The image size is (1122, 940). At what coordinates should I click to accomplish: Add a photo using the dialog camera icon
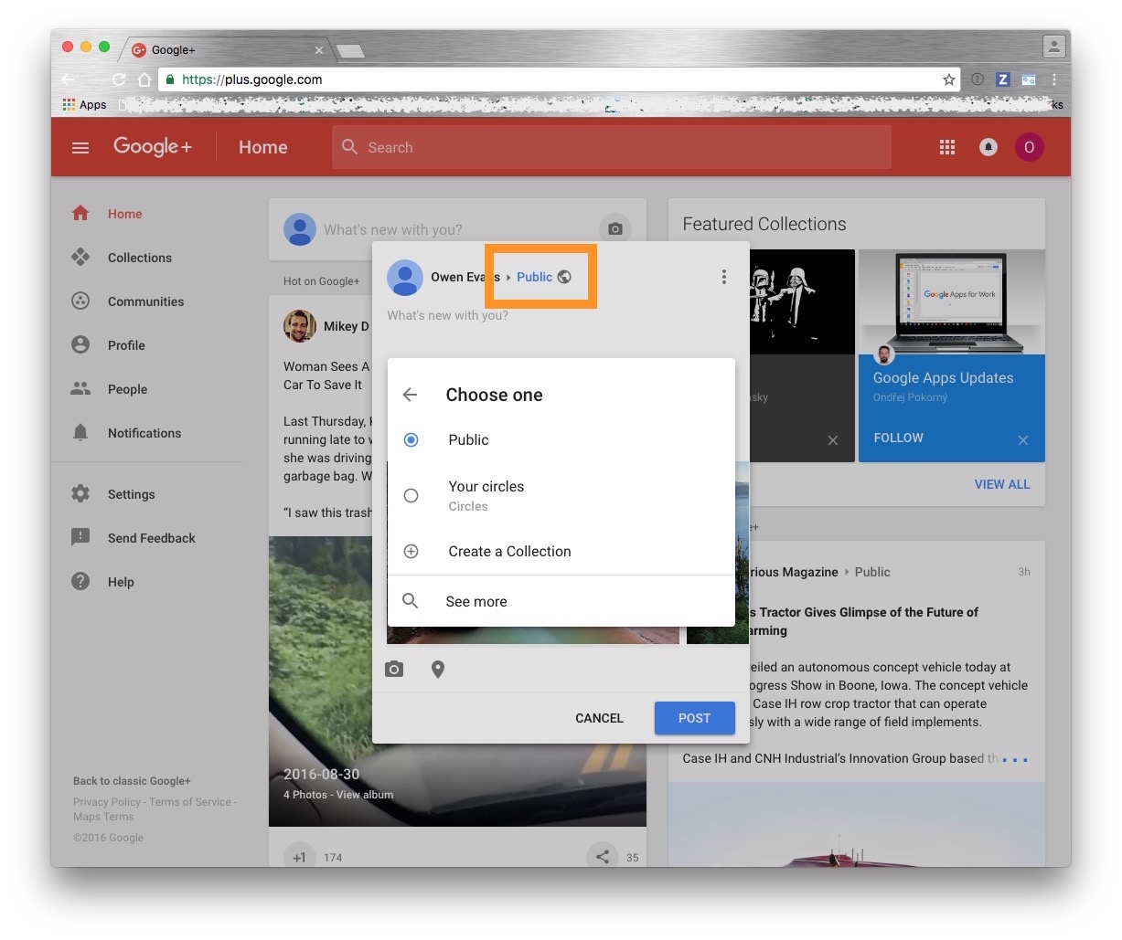coord(394,670)
